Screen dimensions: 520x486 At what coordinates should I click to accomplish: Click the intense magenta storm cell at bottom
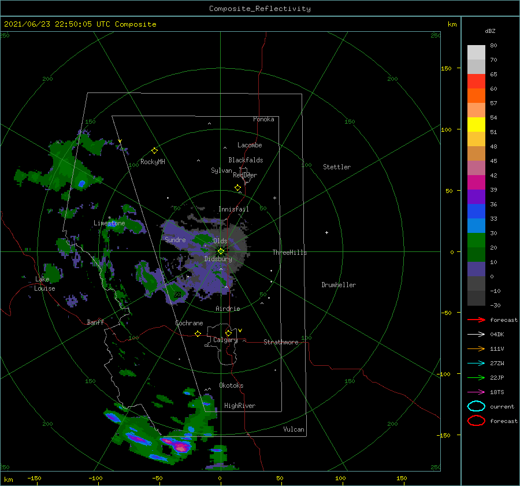coord(181,447)
